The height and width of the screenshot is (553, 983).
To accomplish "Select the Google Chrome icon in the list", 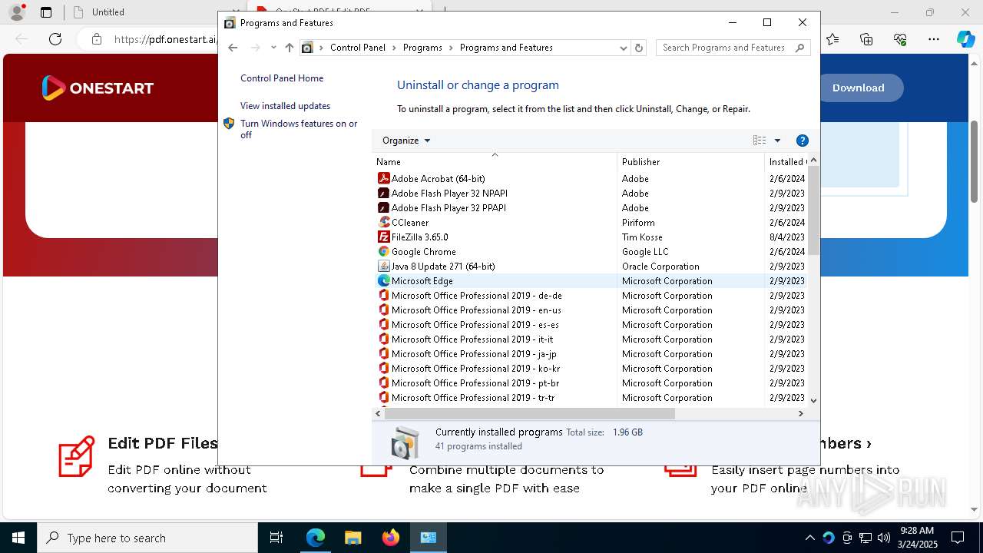I will click(x=384, y=251).
